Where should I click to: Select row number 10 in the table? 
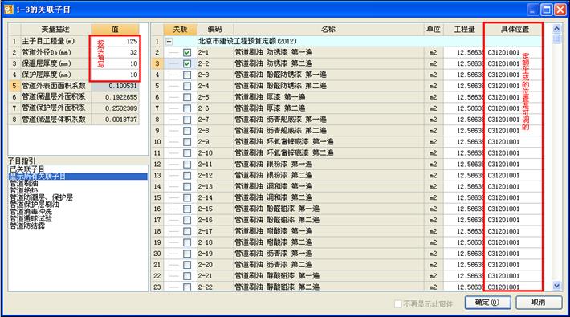(157, 142)
